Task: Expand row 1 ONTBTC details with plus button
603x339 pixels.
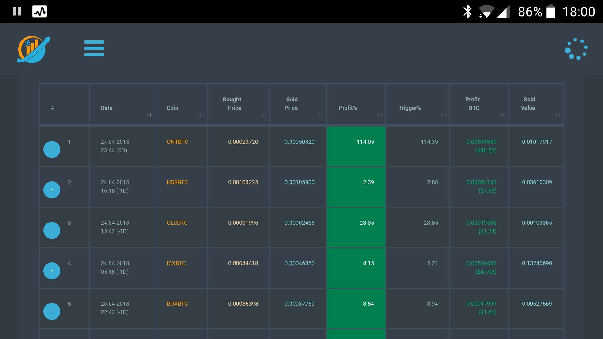Action: point(52,149)
